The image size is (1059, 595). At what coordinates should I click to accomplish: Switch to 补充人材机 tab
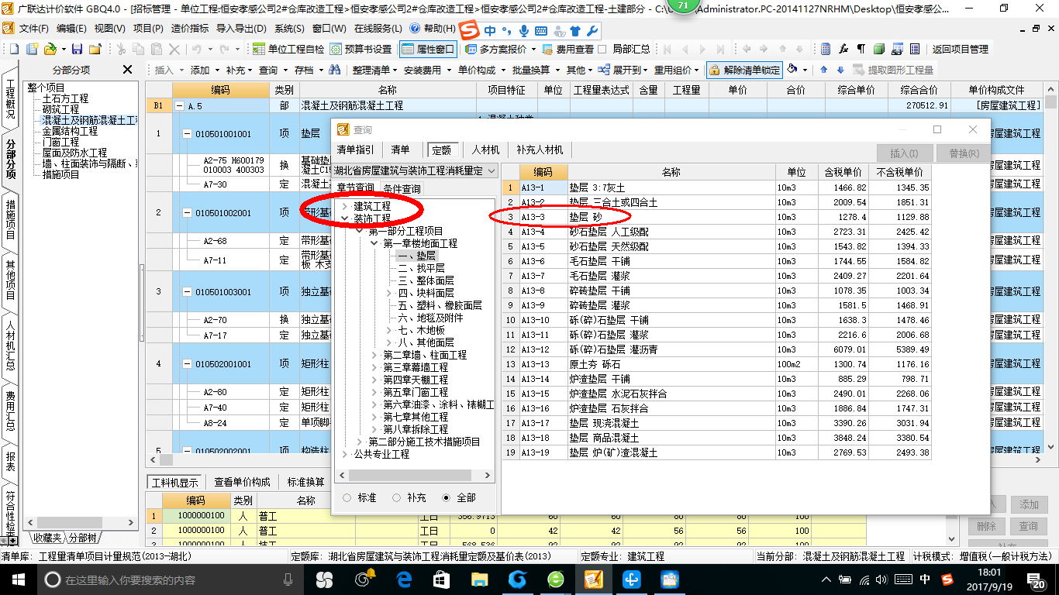click(540, 150)
